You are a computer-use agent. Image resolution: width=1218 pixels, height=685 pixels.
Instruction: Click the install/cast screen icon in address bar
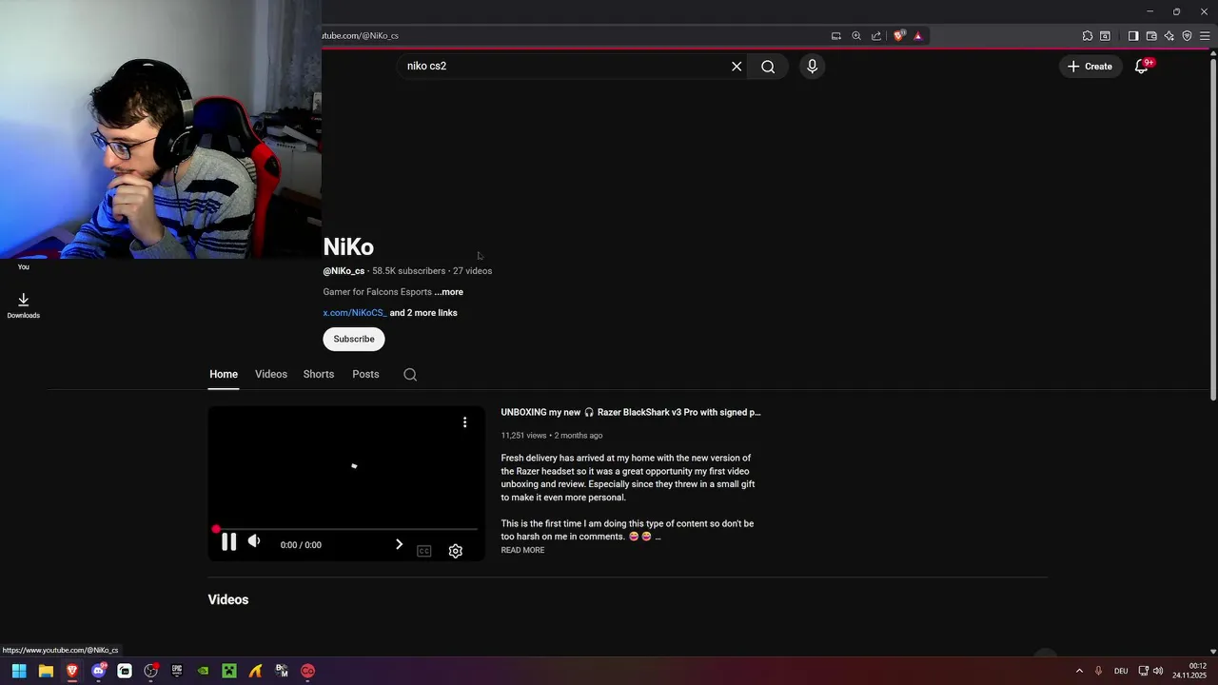[x=836, y=36]
